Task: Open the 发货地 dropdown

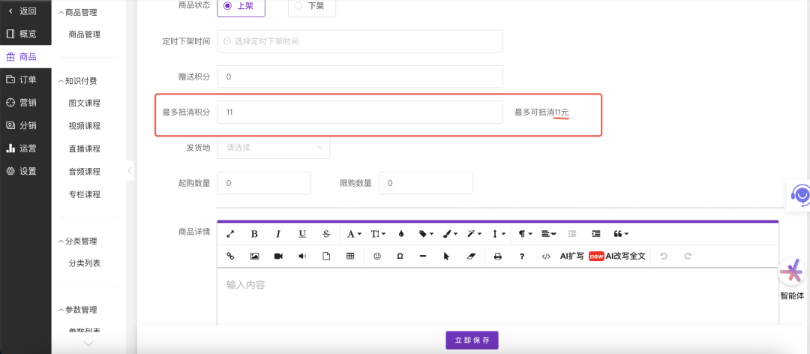Action: click(x=273, y=148)
